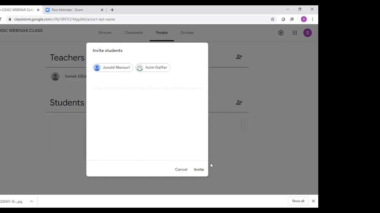Image resolution: width=380 pixels, height=213 pixels.
Task: Close the downloads bar
Action: coord(313,201)
